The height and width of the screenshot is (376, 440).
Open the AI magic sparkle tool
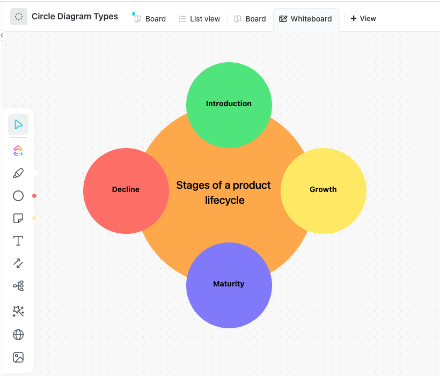pos(18,312)
